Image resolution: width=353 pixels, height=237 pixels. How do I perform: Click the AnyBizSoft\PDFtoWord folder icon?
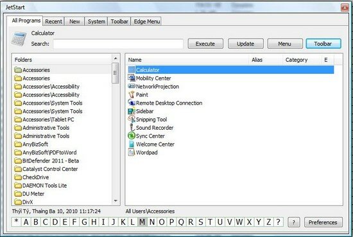18,152
